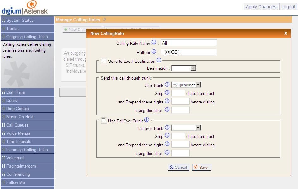
Task: Click info icon for filter in trunk section
Action: tap(167, 109)
